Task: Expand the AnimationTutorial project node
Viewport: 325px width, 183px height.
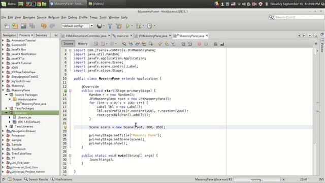Action: click(3, 41)
